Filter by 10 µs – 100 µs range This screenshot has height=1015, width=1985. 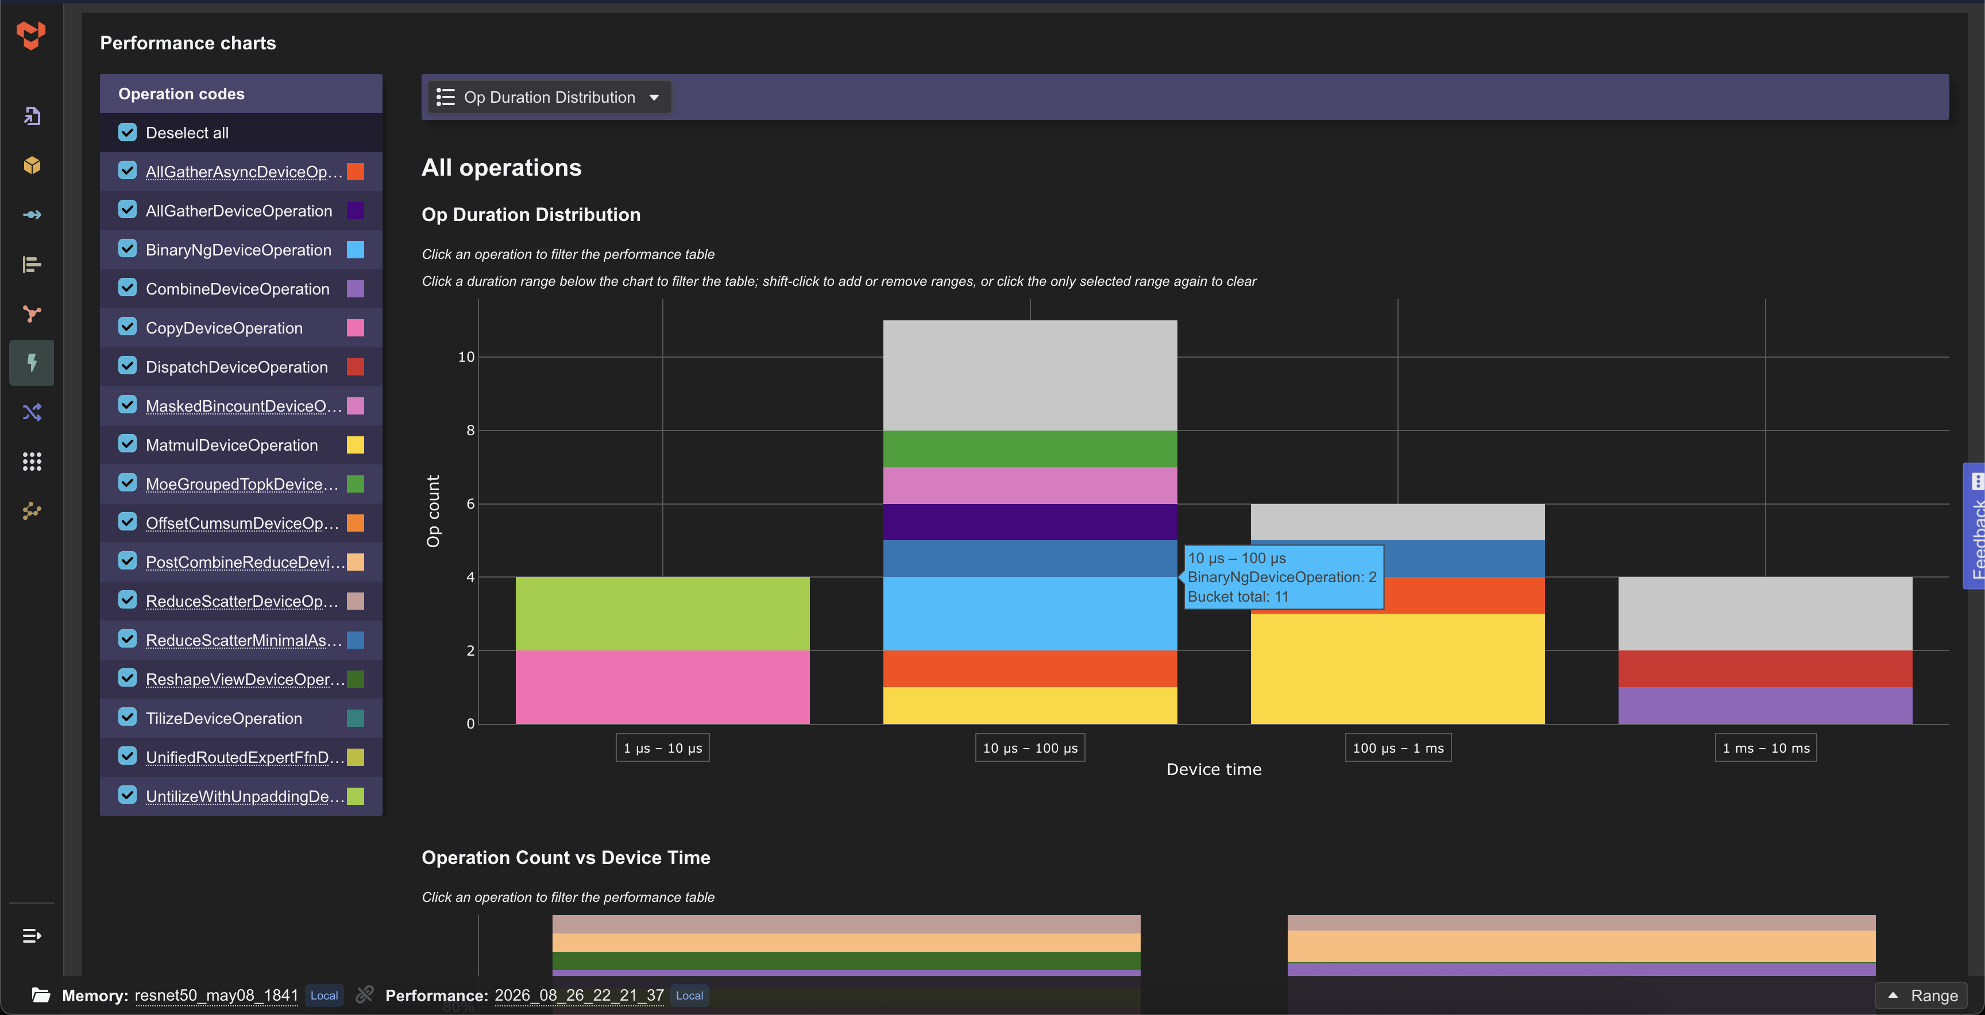1029,748
